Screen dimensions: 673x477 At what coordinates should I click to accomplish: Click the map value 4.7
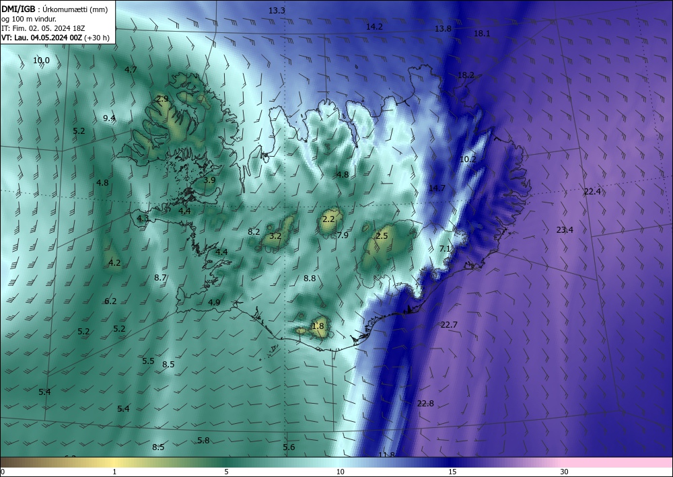click(x=131, y=69)
